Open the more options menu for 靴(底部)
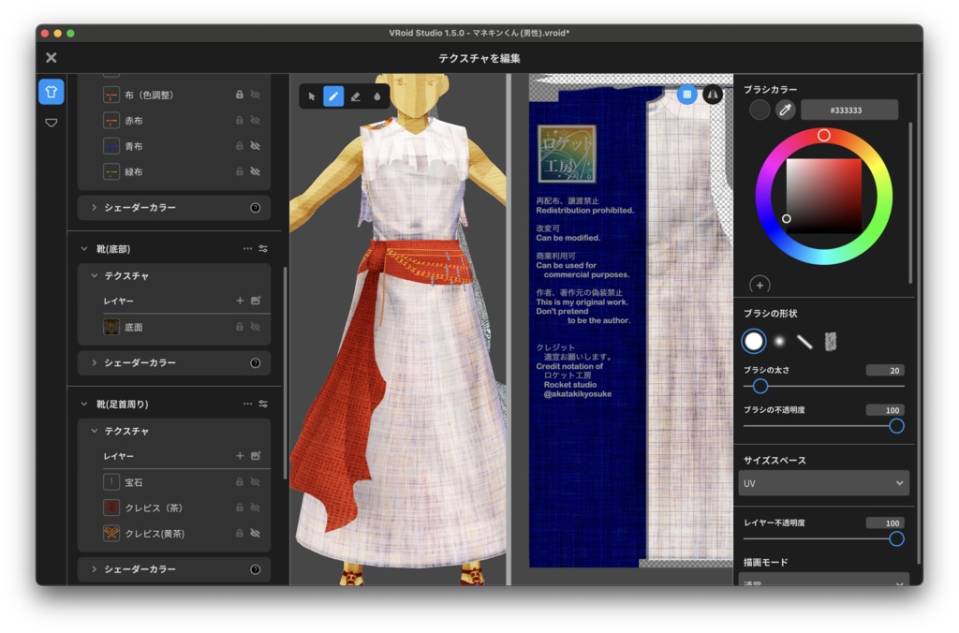This screenshot has width=959, height=633. (x=247, y=249)
